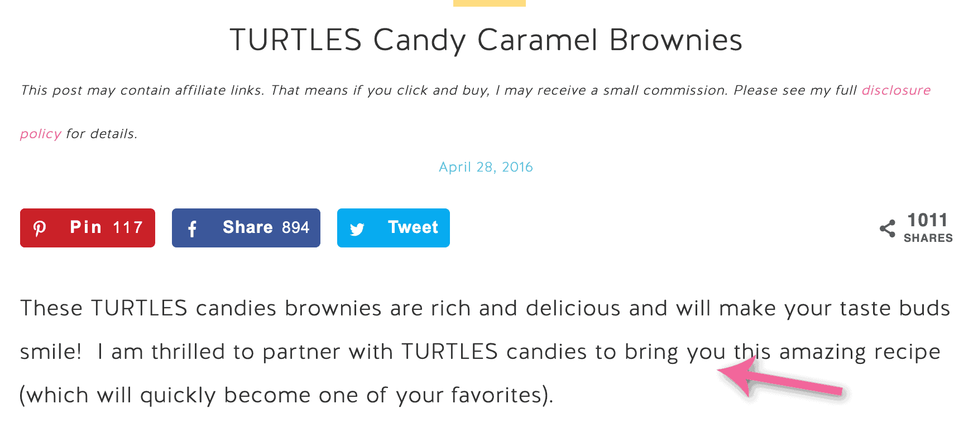Open the 'disclosure' link
The width and height of the screenshot is (978, 428).
point(896,90)
